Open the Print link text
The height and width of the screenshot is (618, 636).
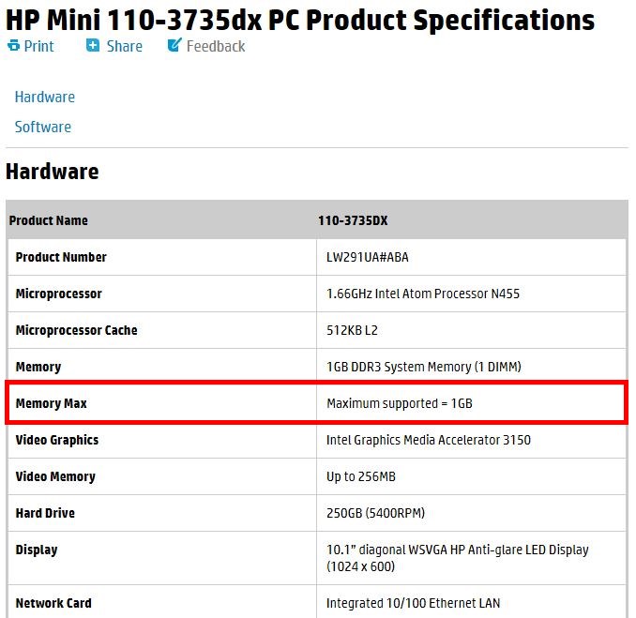39,46
